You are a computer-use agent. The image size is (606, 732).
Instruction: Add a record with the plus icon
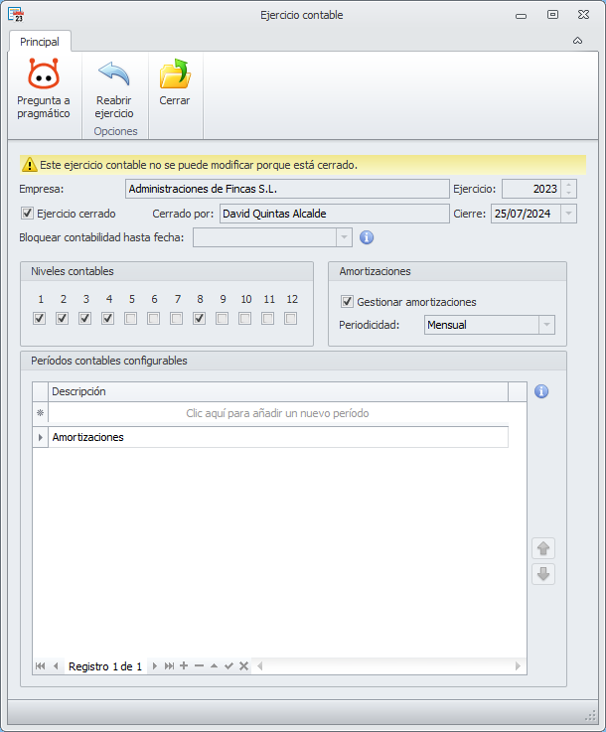point(184,665)
